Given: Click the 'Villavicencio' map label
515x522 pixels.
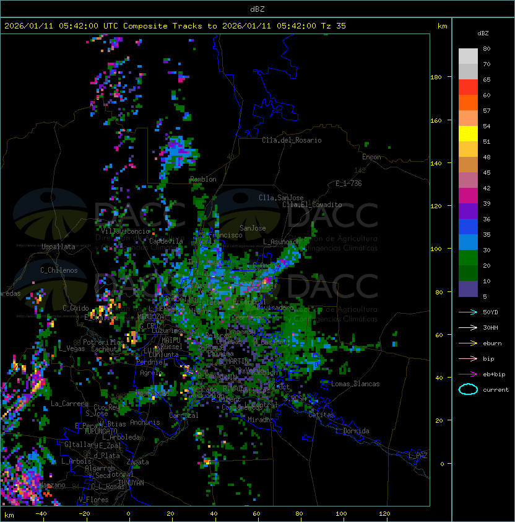Looking at the screenshot, I should pyautogui.click(x=125, y=231).
